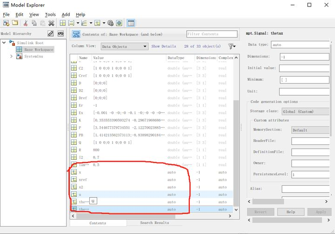
Task: Click the HeaderFile input field
Action: (x=310, y=141)
